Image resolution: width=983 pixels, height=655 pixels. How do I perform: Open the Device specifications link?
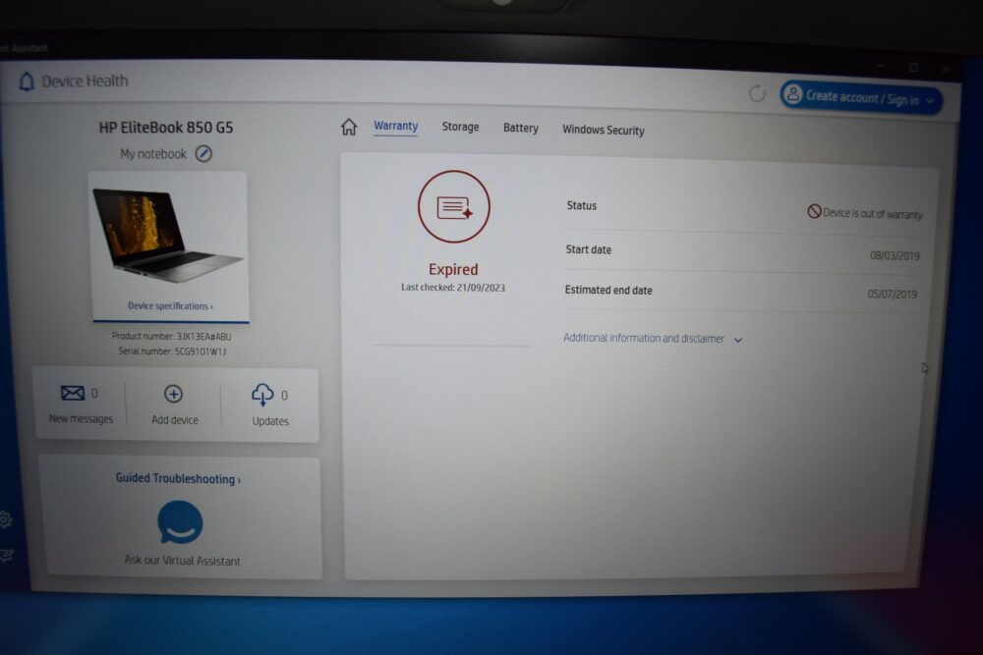coord(170,305)
